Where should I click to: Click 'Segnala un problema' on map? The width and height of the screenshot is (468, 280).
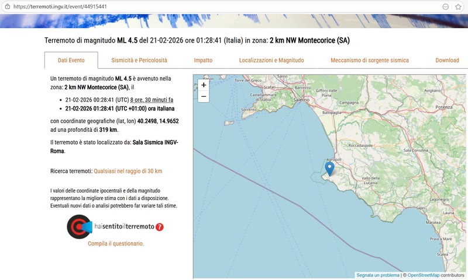[x=378, y=275]
